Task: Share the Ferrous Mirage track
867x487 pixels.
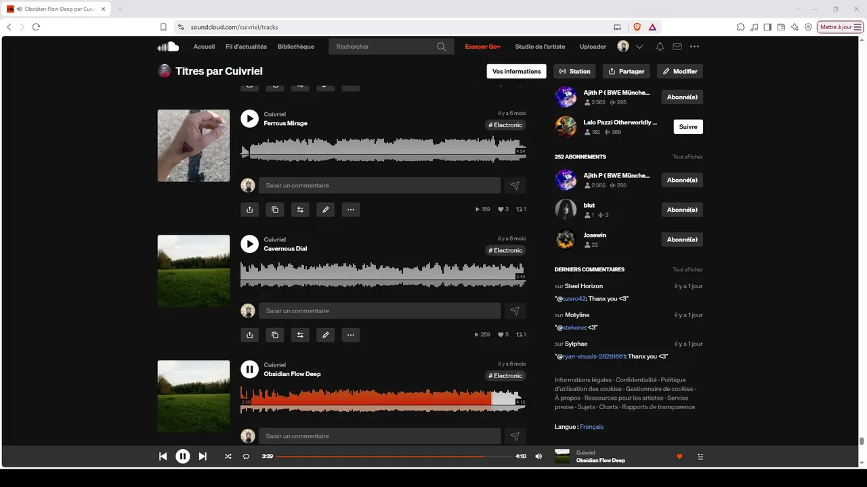Action: 250,210
